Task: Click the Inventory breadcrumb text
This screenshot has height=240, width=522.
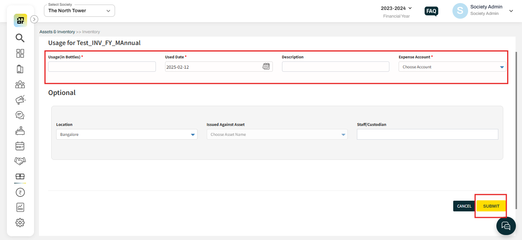Action: click(91, 32)
